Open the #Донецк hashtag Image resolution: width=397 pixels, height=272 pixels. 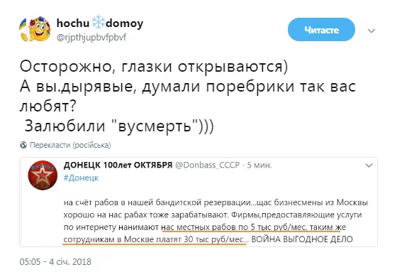(81, 178)
